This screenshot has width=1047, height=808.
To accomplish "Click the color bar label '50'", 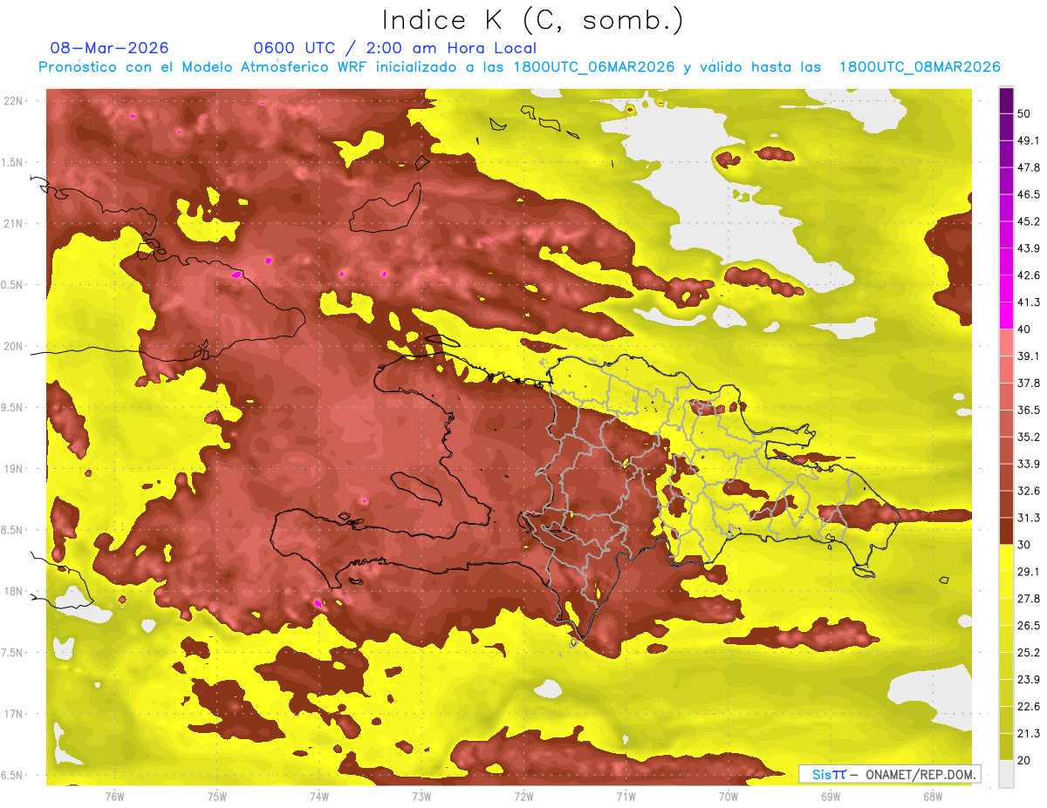I will (x=1024, y=113).
